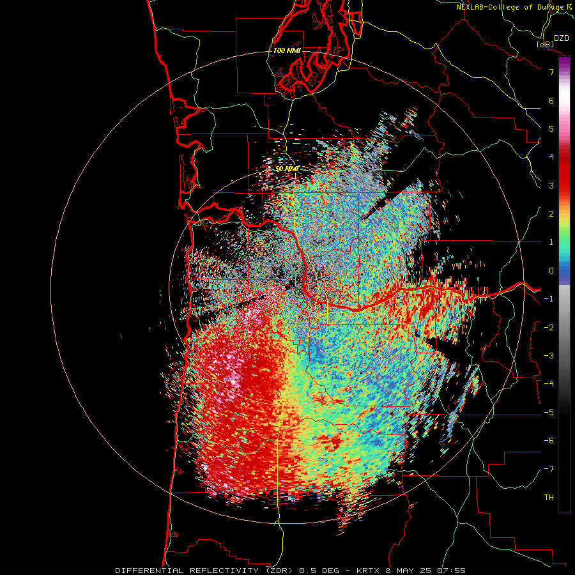The height and width of the screenshot is (575, 575).
Task: Click the 0 value on the color scale
Action: pyautogui.click(x=551, y=271)
